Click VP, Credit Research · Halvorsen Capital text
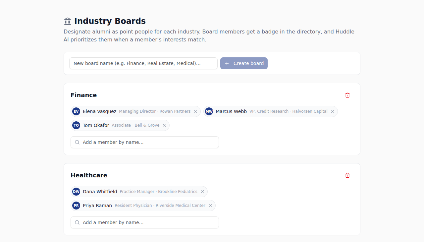This screenshot has height=242, width=424. [289, 111]
